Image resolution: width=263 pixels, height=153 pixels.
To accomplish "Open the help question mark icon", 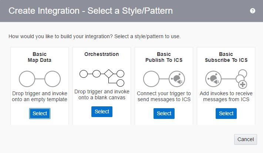I will (252, 11).
